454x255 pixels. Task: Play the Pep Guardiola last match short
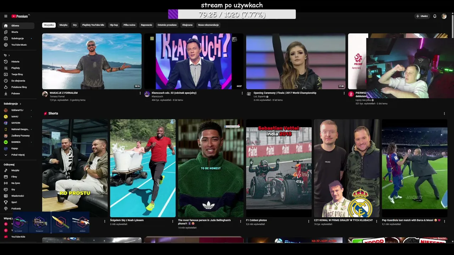[415, 168]
